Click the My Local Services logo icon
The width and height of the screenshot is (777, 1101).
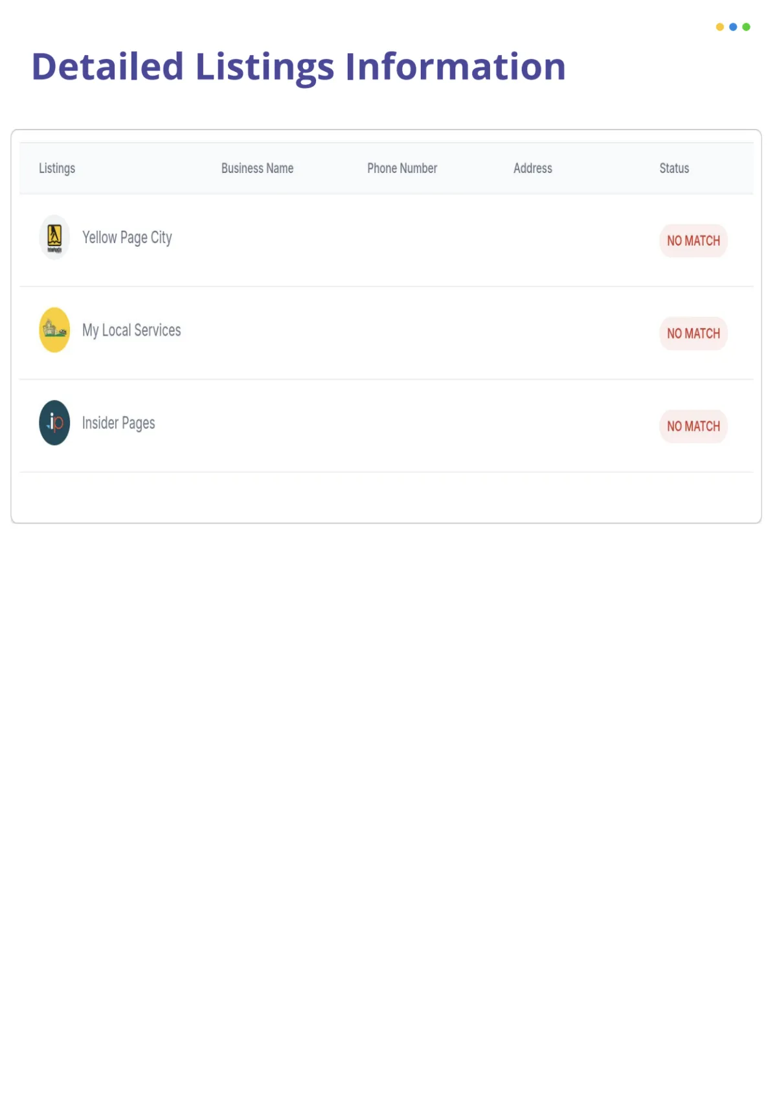pyautogui.click(x=54, y=330)
